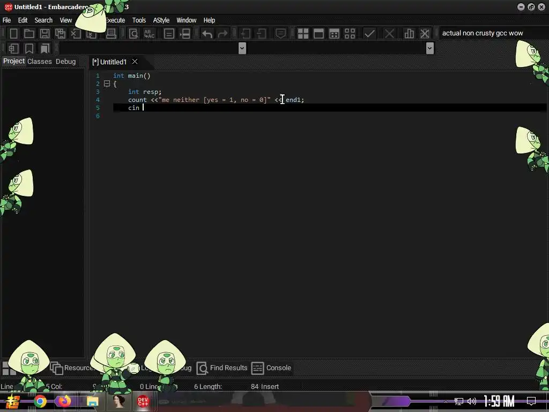Compile and run the program

point(335,34)
